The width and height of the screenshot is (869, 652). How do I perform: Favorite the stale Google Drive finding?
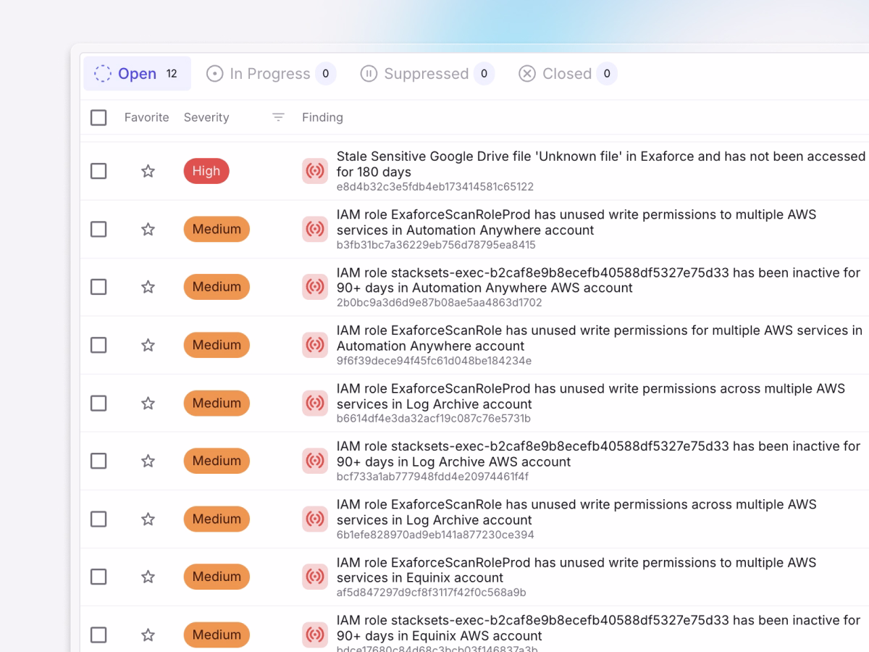pos(148,171)
